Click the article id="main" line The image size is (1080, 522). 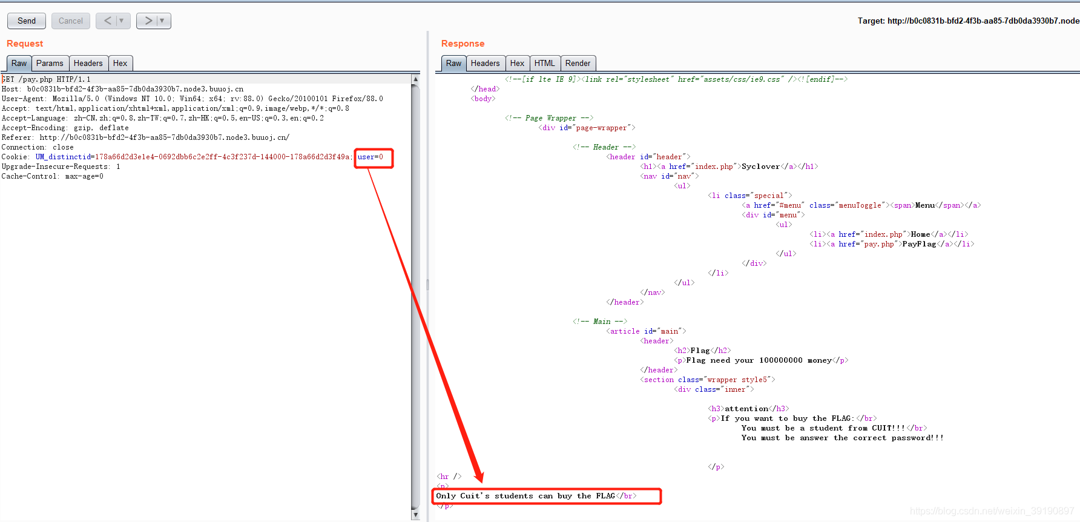pyautogui.click(x=646, y=331)
